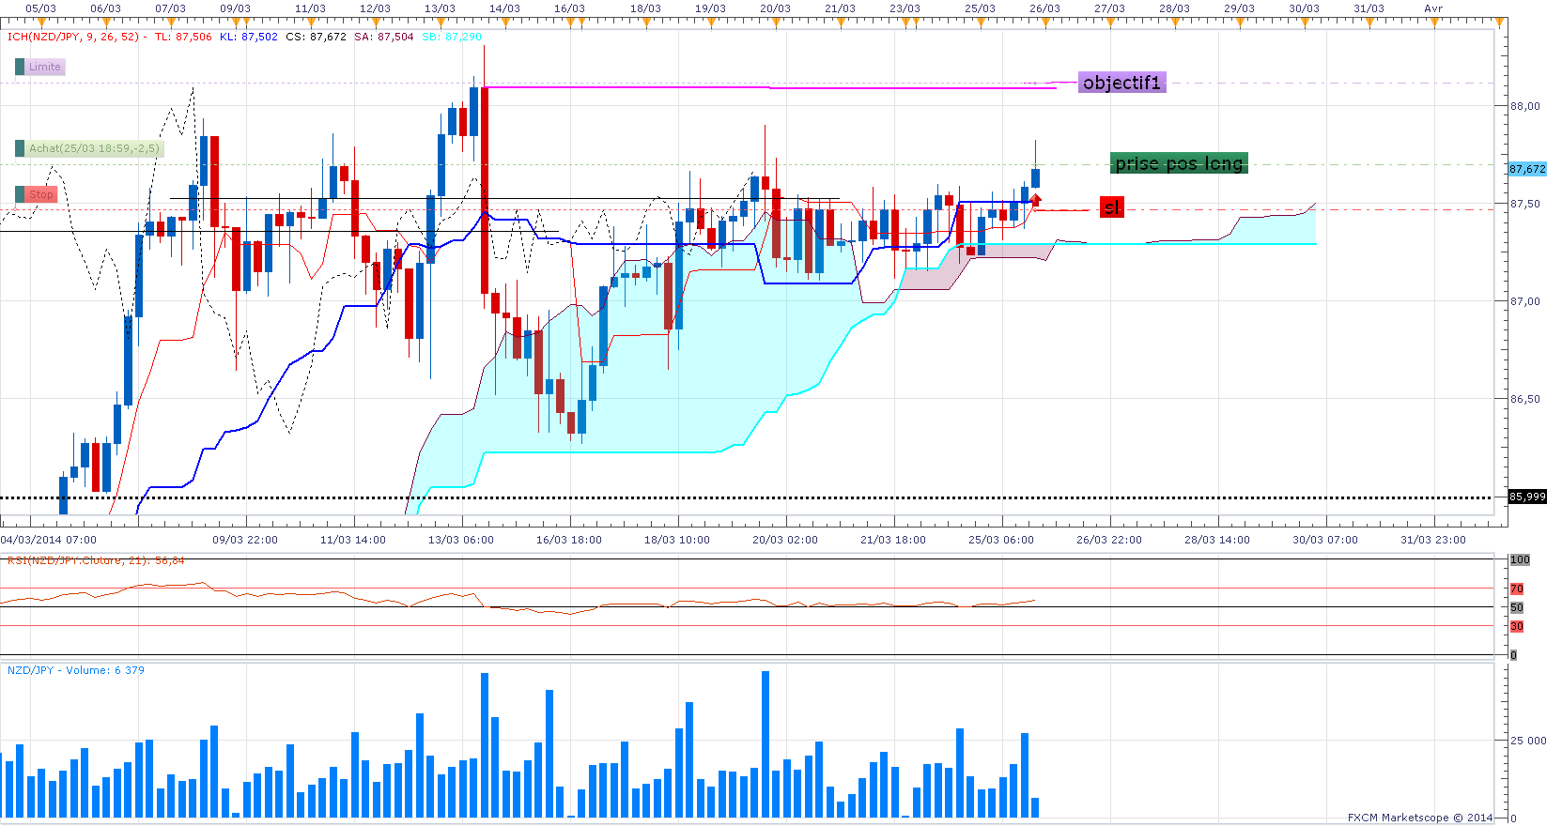
Task: Select the red 'sl' annotation
Action: coord(1112,207)
